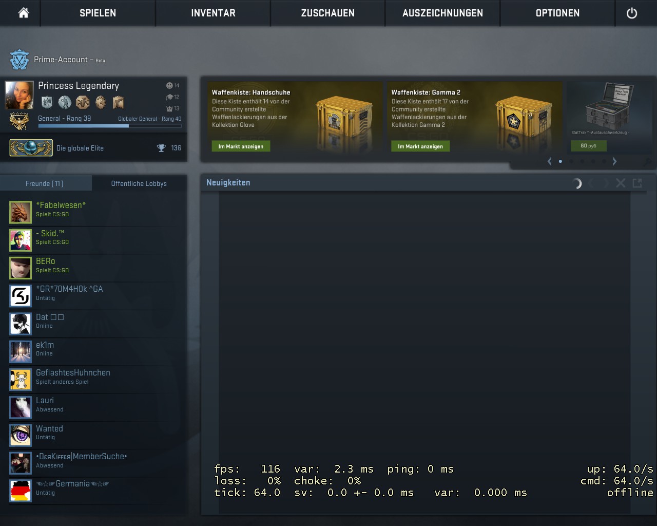Click the Prime-Account shield icon
Viewport: 657px width, 526px height.
(20, 60)
